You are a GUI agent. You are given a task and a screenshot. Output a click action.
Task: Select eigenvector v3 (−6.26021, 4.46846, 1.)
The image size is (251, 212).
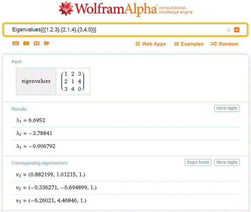point(51,200)
